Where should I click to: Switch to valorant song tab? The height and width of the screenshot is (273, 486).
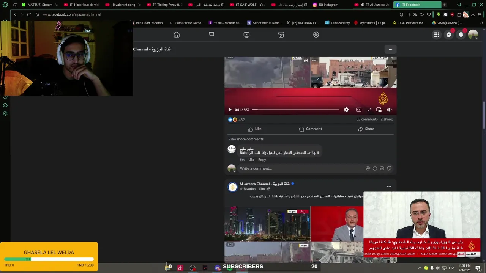click(x=123, y=5)
